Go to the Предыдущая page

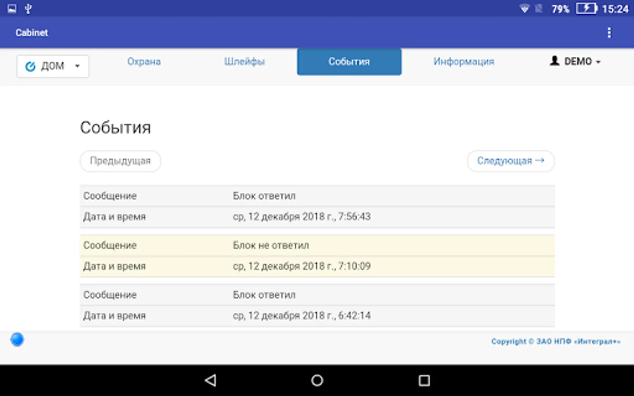pyautogui.click(x=120, y=161)
